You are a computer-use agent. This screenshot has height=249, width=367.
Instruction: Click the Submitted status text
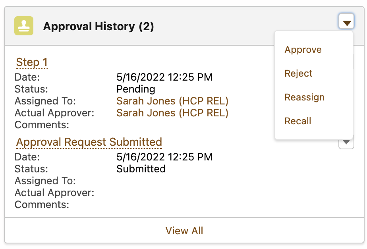tap(141, 169)
